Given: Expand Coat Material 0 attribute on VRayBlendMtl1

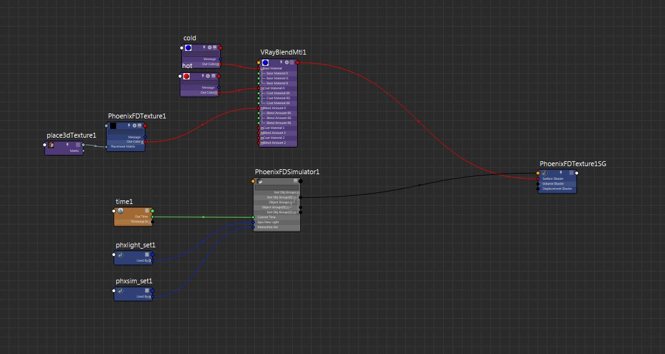Looking at the screenshot, I should [x=262, y=89].
